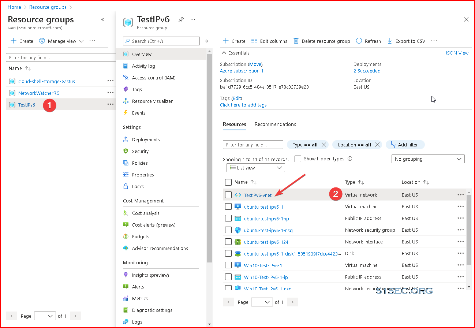Check the ubuntu-test-ipv6-1-ip checkbox
The image size is (475, 328).
tap(228, 219)
